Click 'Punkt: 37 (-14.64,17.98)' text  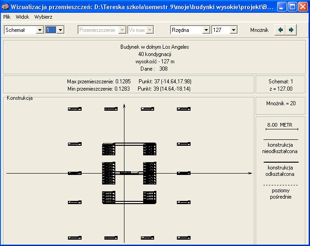(x=165, y=82)
